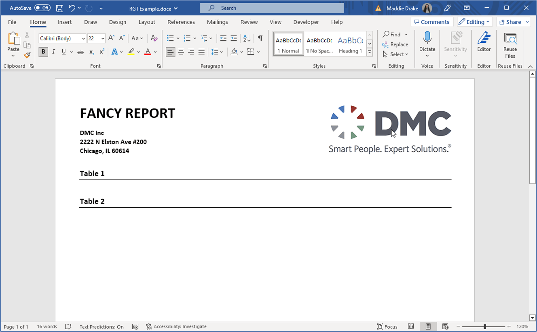Click the Search box in title bar
The height and width of the screenshot is (332, 537).
click(x=272, y=8)
